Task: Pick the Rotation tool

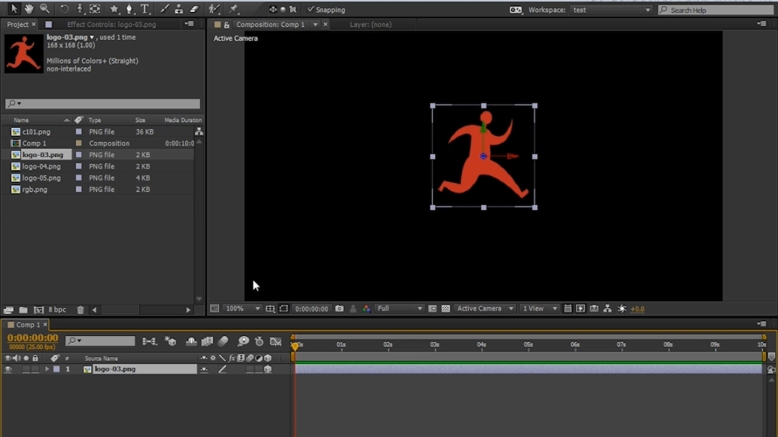Action: [x=64, y=9]
